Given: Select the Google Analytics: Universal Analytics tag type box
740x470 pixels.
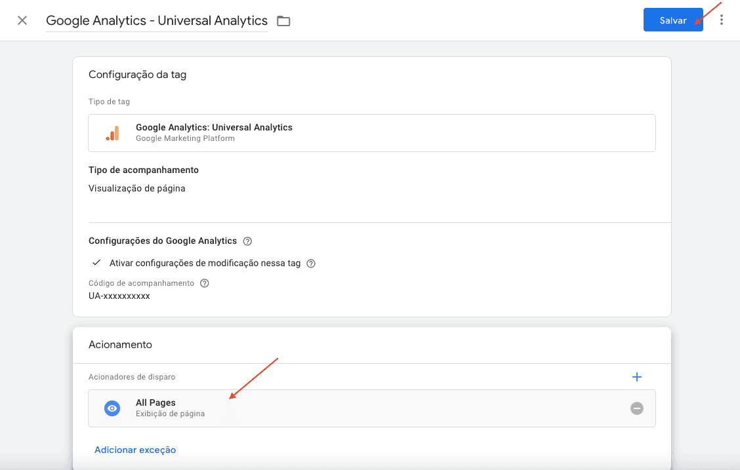Looking at the screenshot, I should pos(372,133).
